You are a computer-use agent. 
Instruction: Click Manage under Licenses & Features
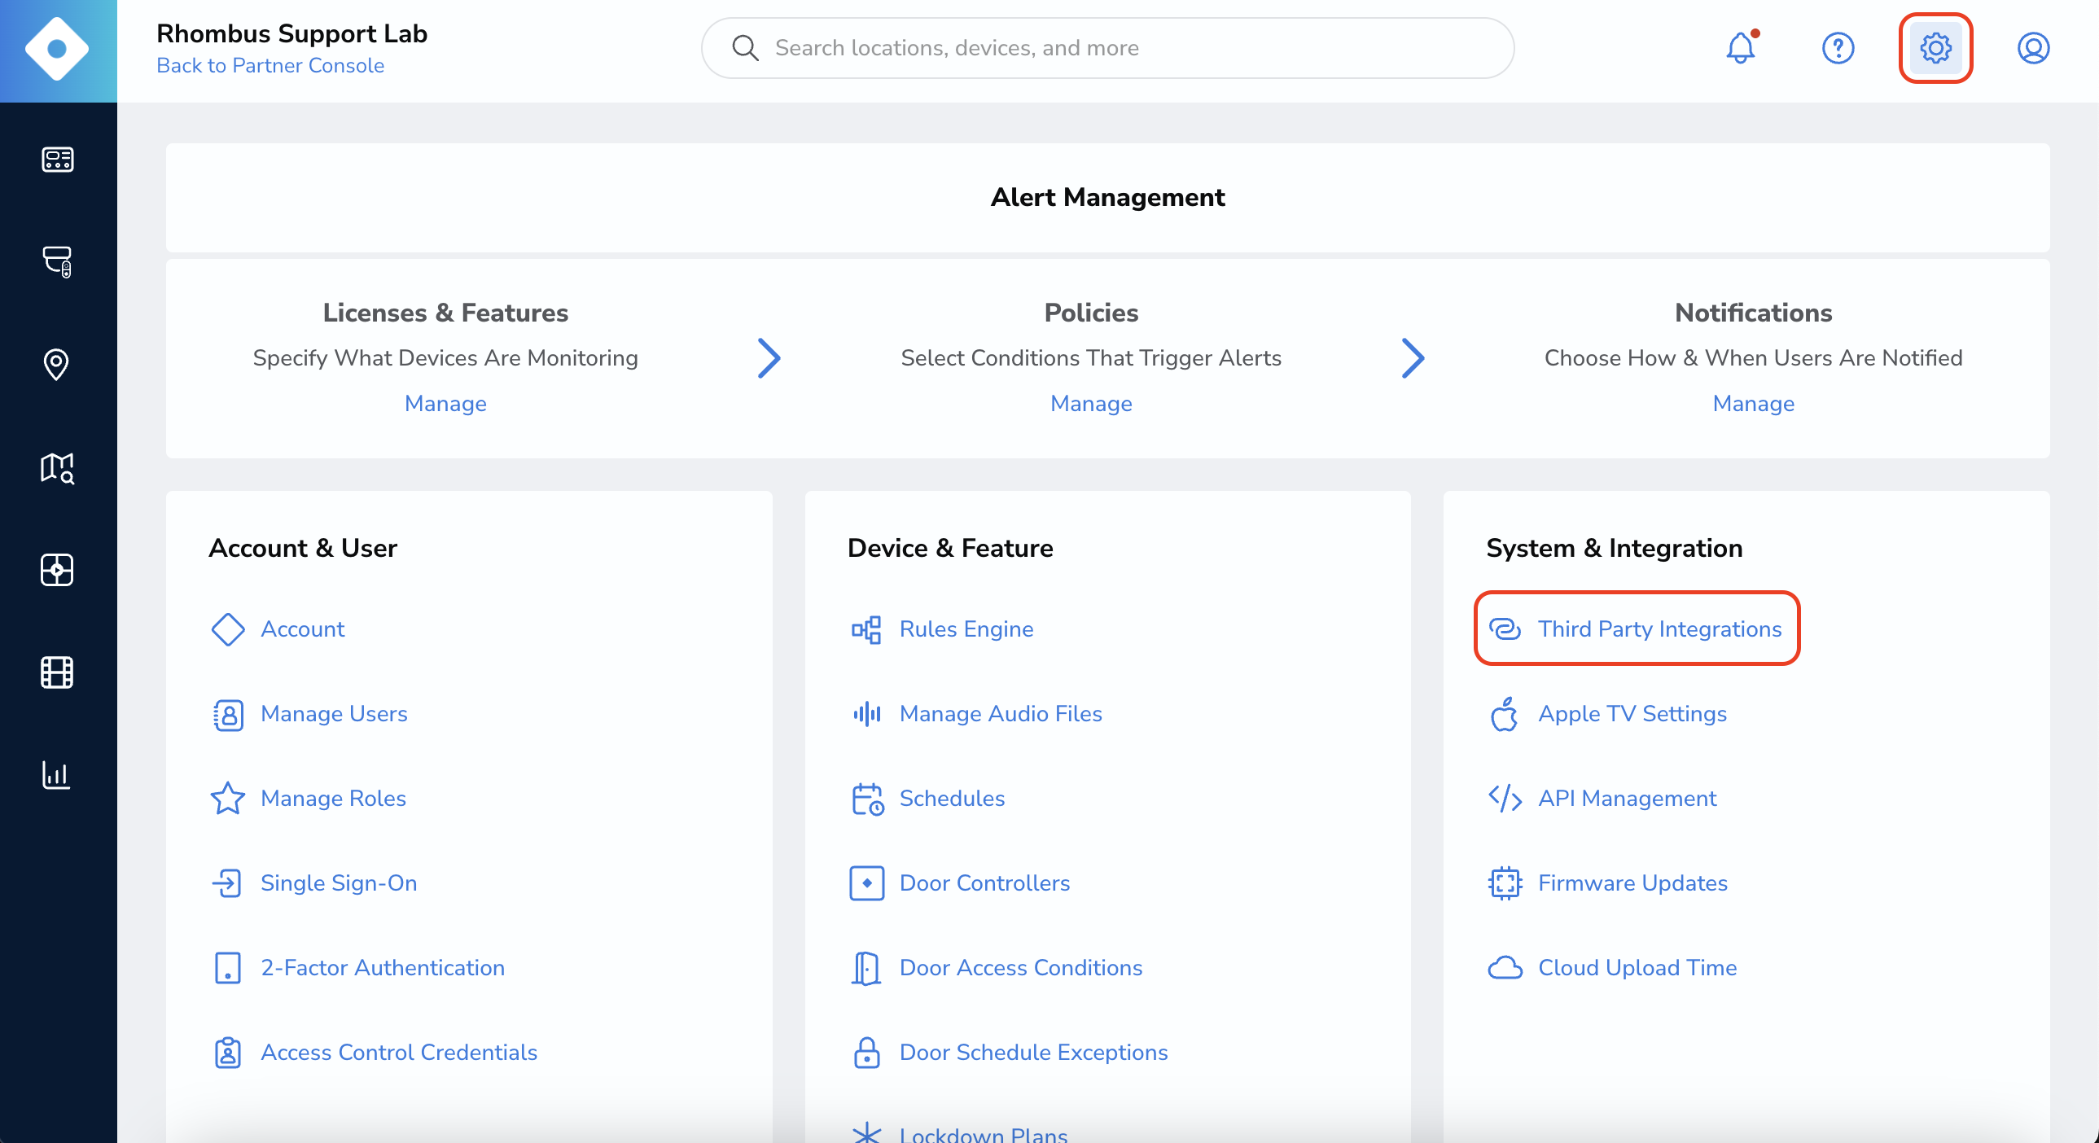pos(445,403)
